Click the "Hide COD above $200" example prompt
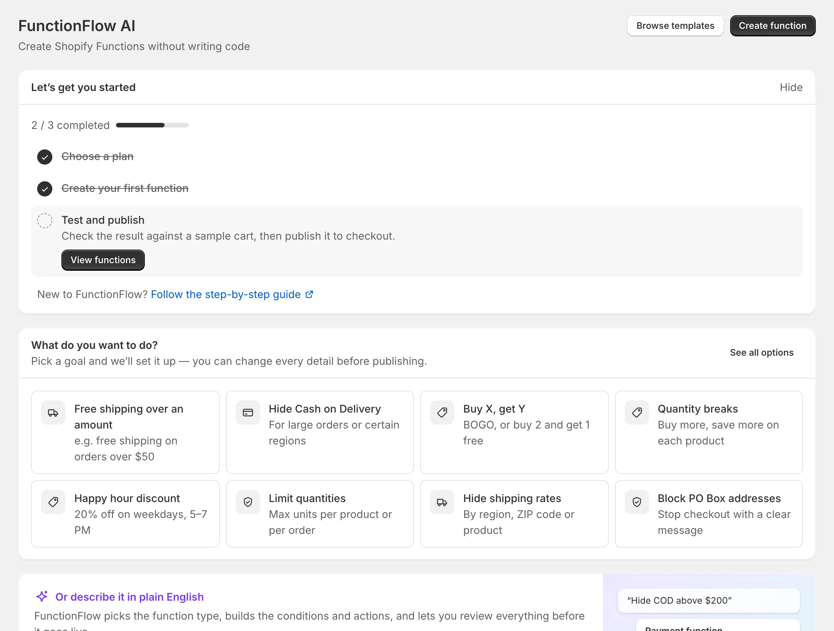Screen dimensions: 834x631 point(709,601)
